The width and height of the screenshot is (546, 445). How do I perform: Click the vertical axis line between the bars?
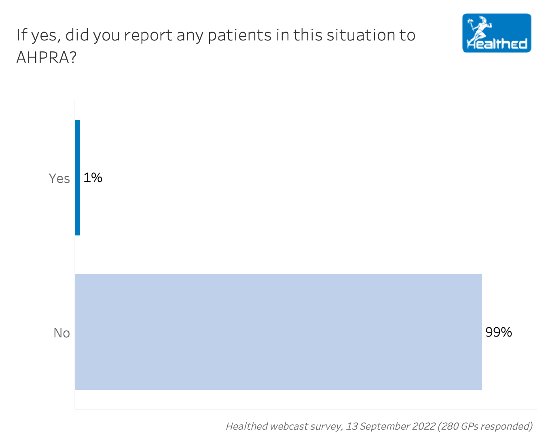coord(75,255)
